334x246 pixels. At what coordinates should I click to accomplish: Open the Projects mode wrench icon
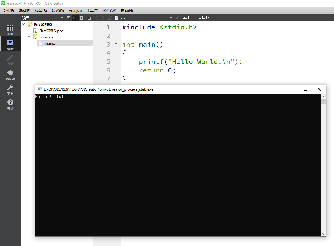(10, 89)
